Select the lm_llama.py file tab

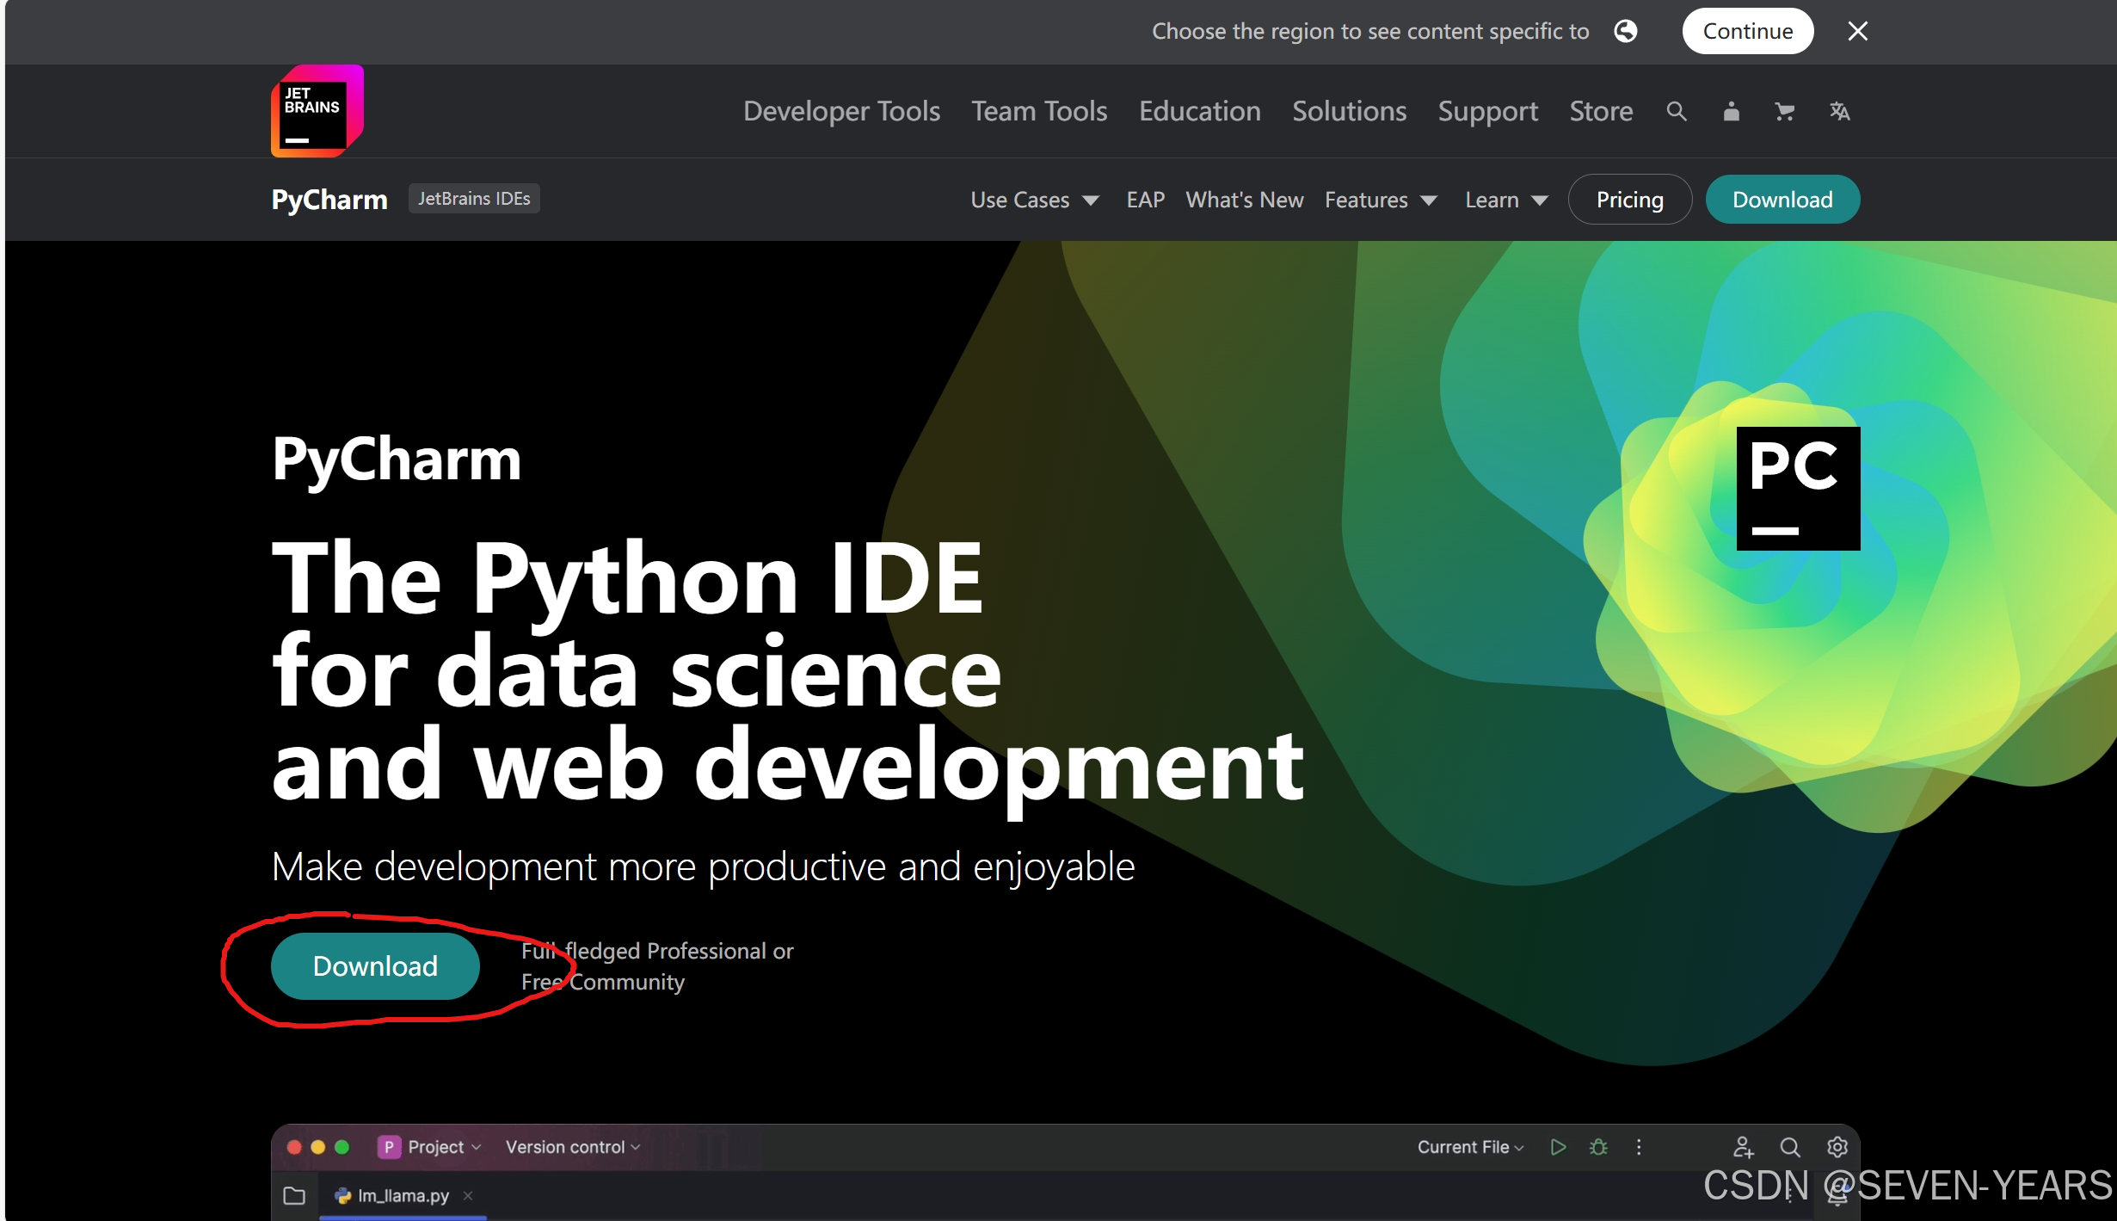tap(403, 1195)
